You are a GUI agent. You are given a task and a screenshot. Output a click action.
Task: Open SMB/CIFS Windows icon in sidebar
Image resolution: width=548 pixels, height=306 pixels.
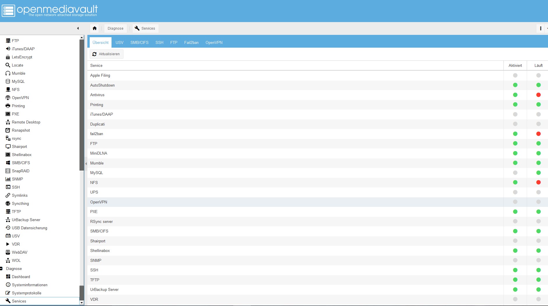click(8, 163)
